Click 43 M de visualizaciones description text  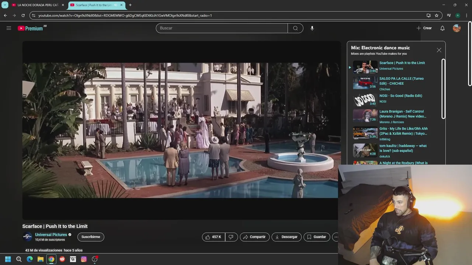coord(54,250)
